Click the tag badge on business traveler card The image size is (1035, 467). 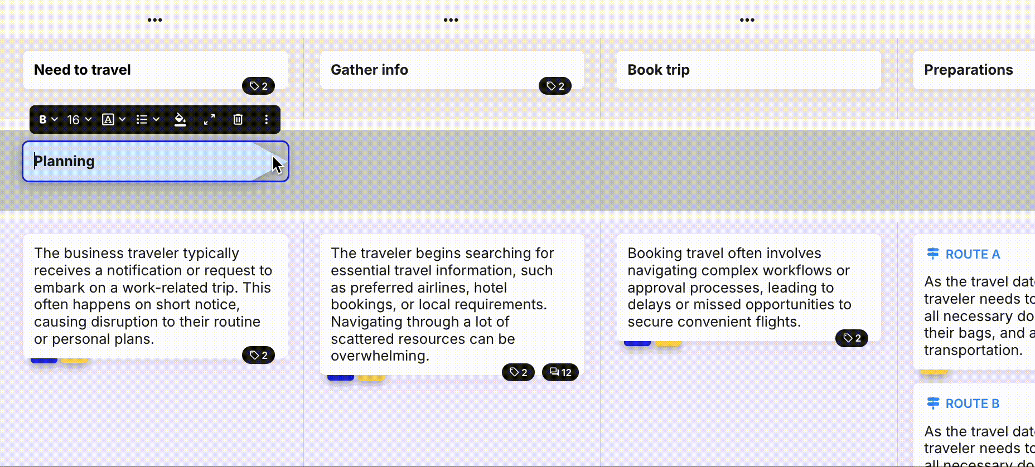tap(258, 355)
